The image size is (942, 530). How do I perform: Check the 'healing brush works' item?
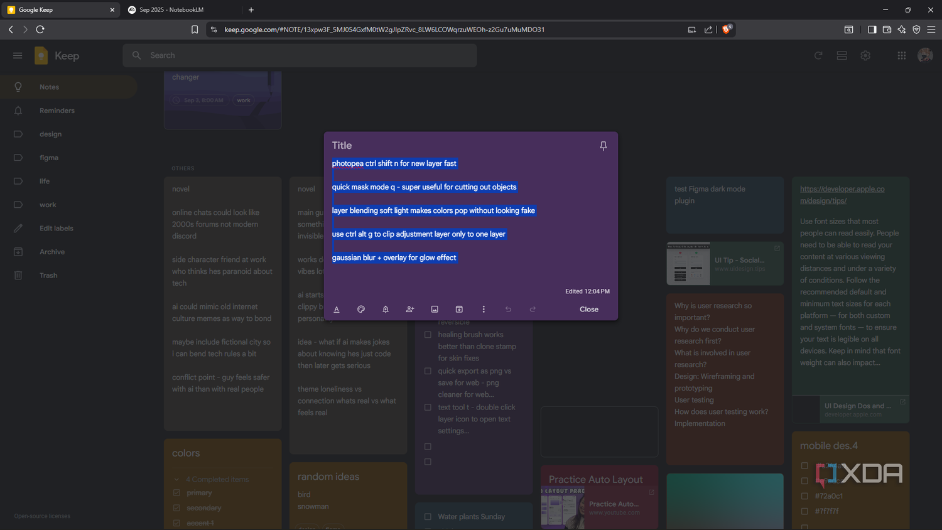(x=428, y=335)
